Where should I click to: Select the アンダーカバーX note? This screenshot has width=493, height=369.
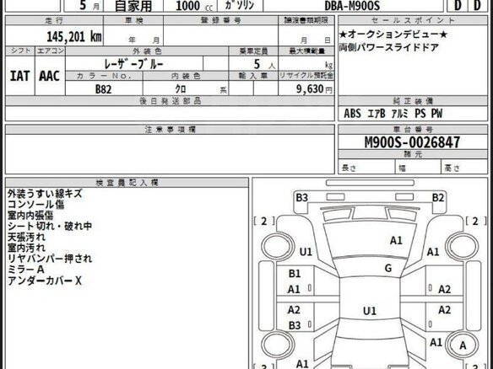[x=45, y=281]
